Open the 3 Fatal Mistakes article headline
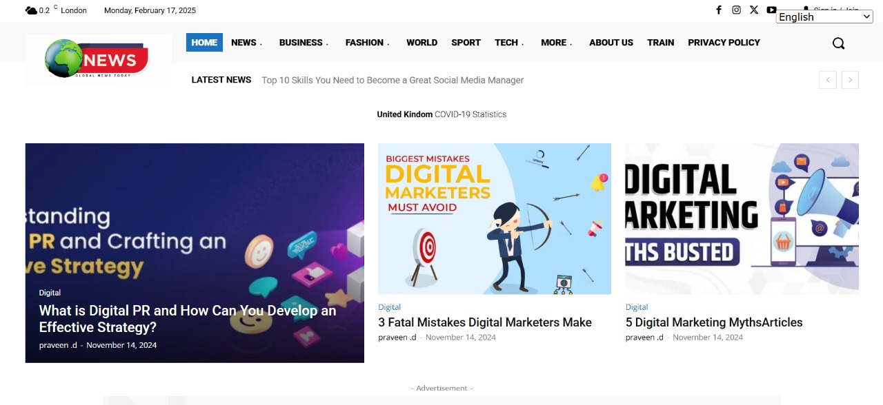Image resolution: width=883 pixels, height=405 pixels. (x=484, y=322)
